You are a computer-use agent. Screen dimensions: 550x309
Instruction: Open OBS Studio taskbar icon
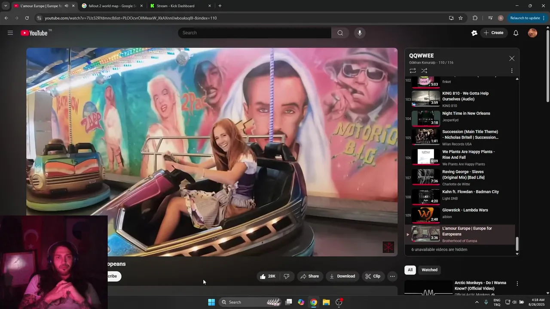[x=339, y=302]
